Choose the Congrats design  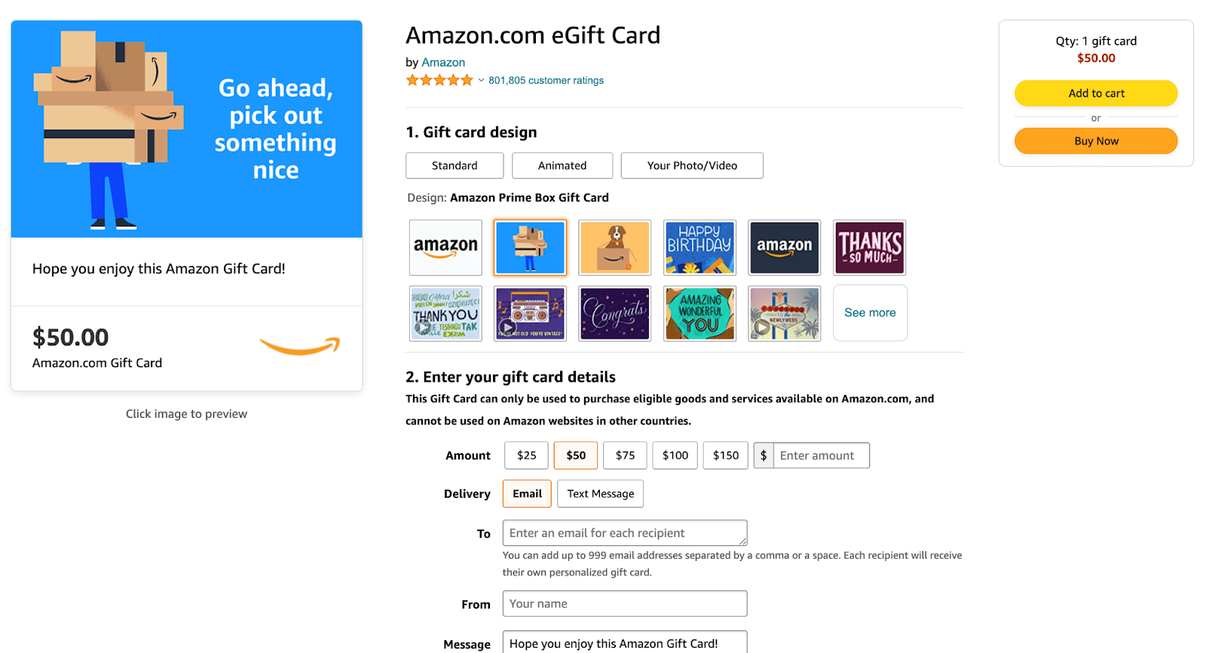point(614,313)
